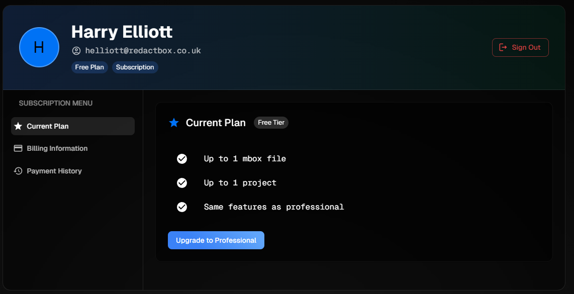This screenshot has height=294, width=574.
Task: Click the blue star in Current Plan heading
Action: pos(174,123)
